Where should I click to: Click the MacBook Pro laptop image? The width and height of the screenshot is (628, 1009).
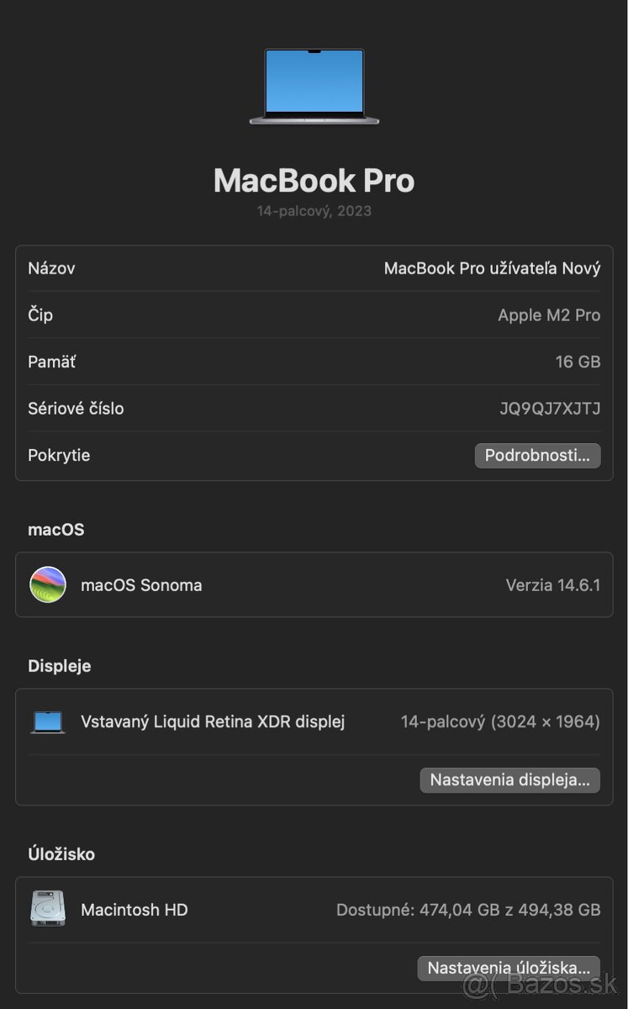[x=314, y=87]
